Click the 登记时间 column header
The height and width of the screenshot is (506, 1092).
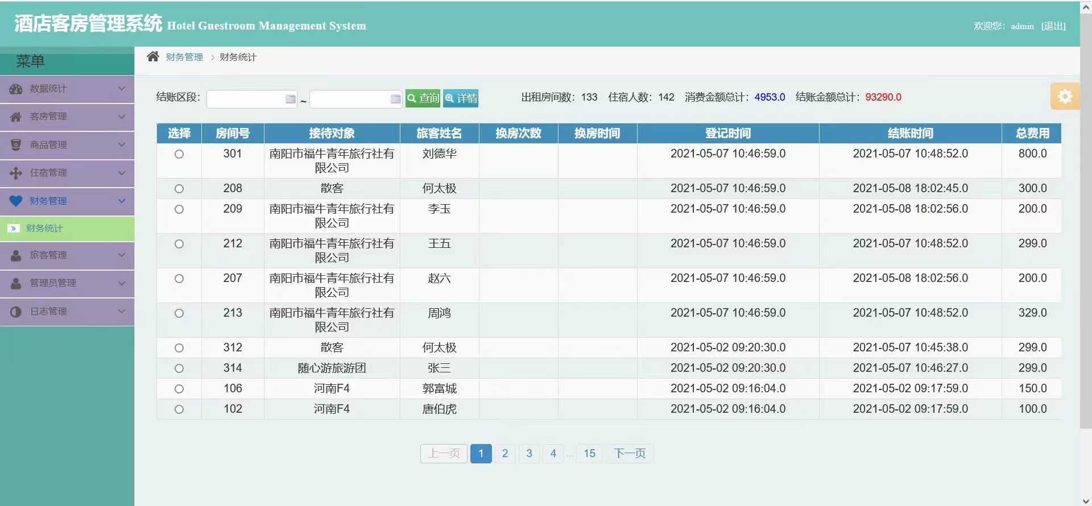pyautogui.click(x=728, y=134)
